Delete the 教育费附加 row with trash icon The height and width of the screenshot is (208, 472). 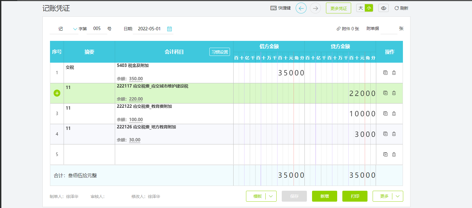[x=394, y=114]
